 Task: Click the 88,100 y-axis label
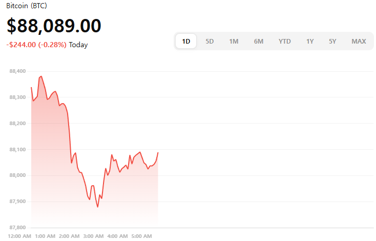click(17, 149)
